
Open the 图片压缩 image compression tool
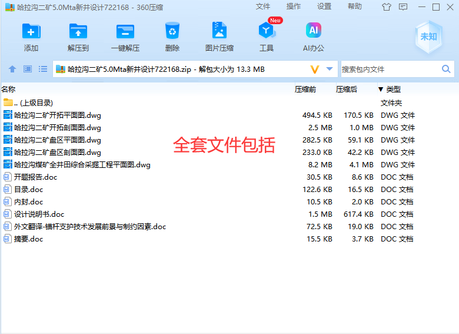click(x=219, y=30)
